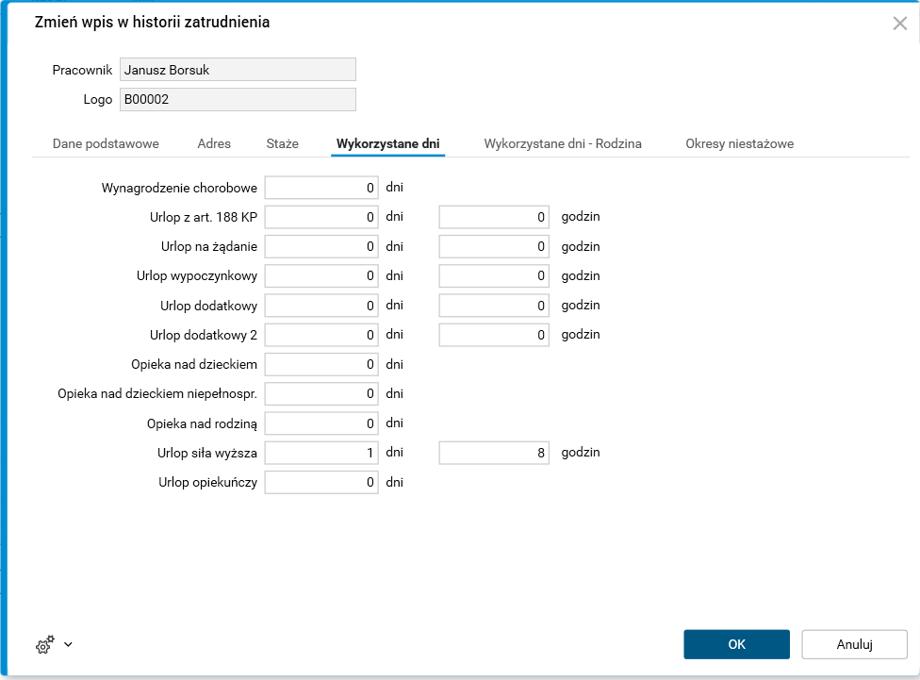This screenshot has height=680, width=920.
Task: Select the Urlop na żądanie days field
Action: point(320,246)
